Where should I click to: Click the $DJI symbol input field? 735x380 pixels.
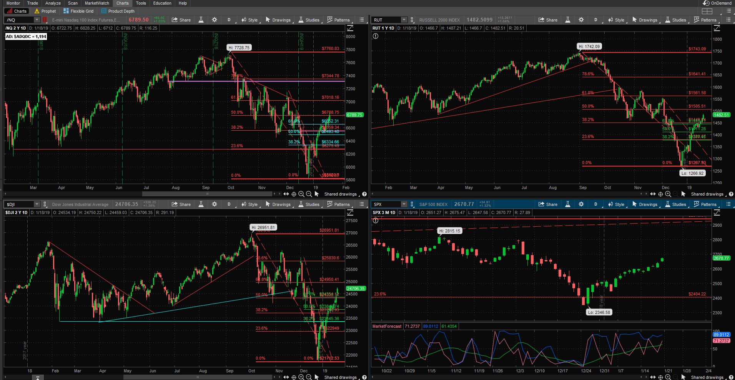[19, 204]
